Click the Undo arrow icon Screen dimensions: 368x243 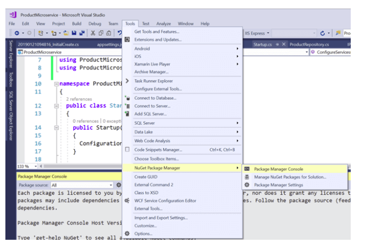coord(120,33)
